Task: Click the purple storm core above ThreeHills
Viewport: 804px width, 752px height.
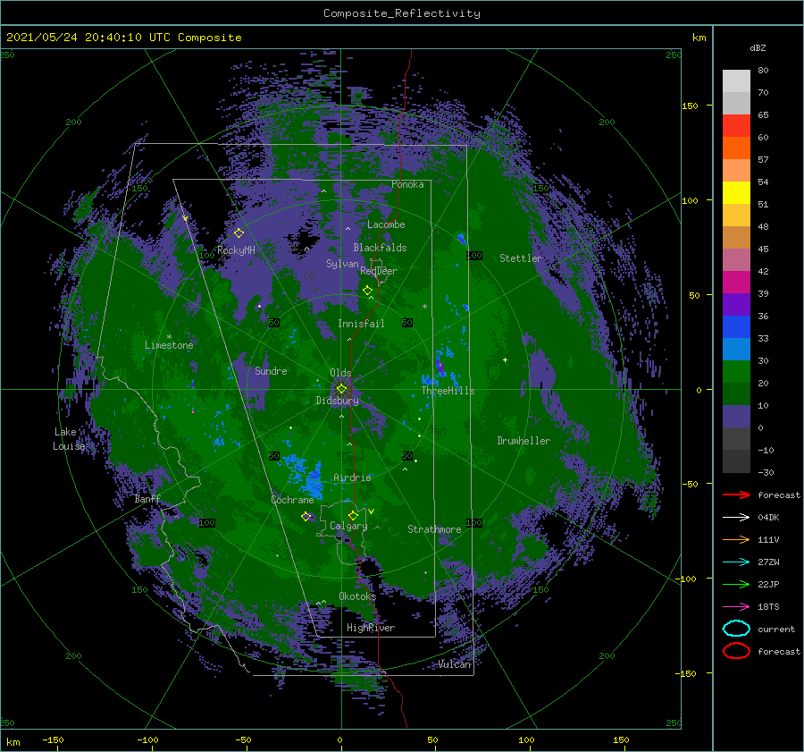Action: (x=440, y=367)
